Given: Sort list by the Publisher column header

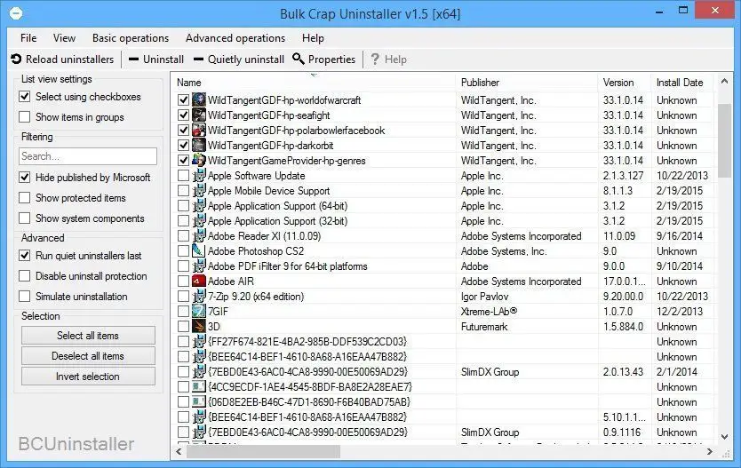Looking at the screenshot, I should (527, 83).
